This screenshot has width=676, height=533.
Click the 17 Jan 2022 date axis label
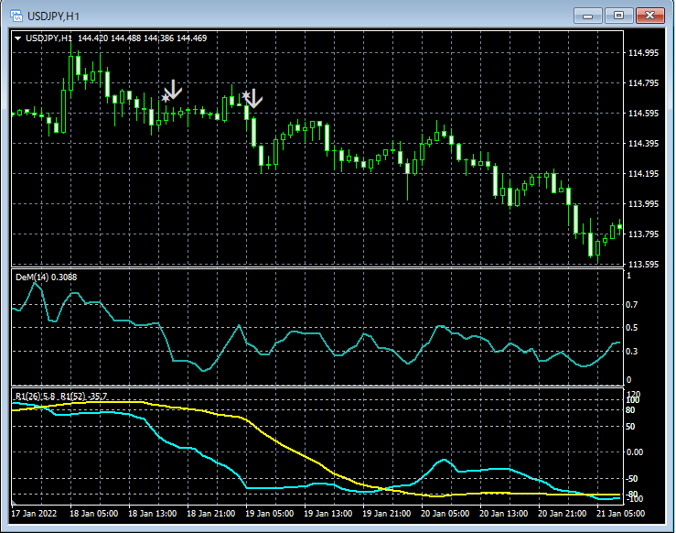click(34, 514)
